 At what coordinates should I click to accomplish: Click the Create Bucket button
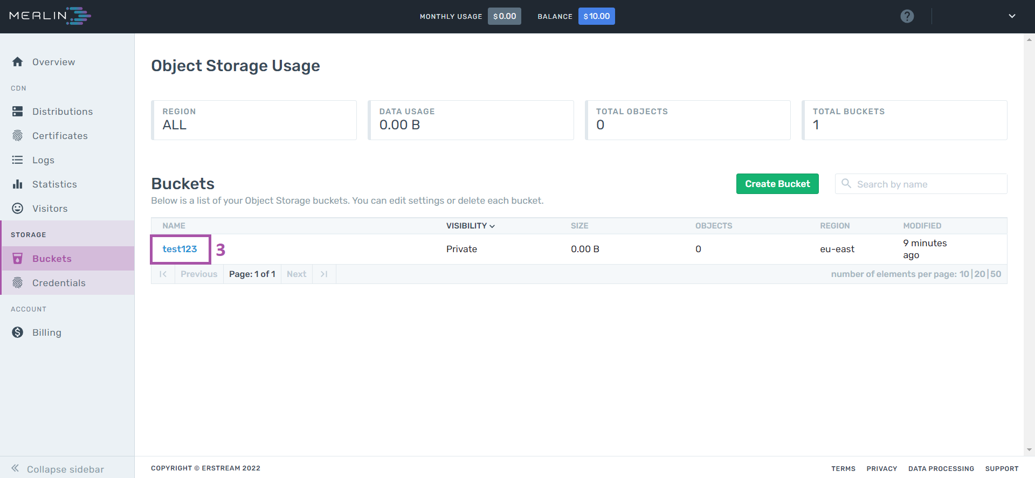pos(777,184)
